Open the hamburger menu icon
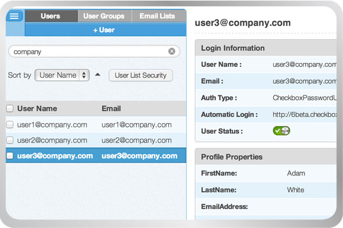Screen dimensions: 343x228 [14, 16]
